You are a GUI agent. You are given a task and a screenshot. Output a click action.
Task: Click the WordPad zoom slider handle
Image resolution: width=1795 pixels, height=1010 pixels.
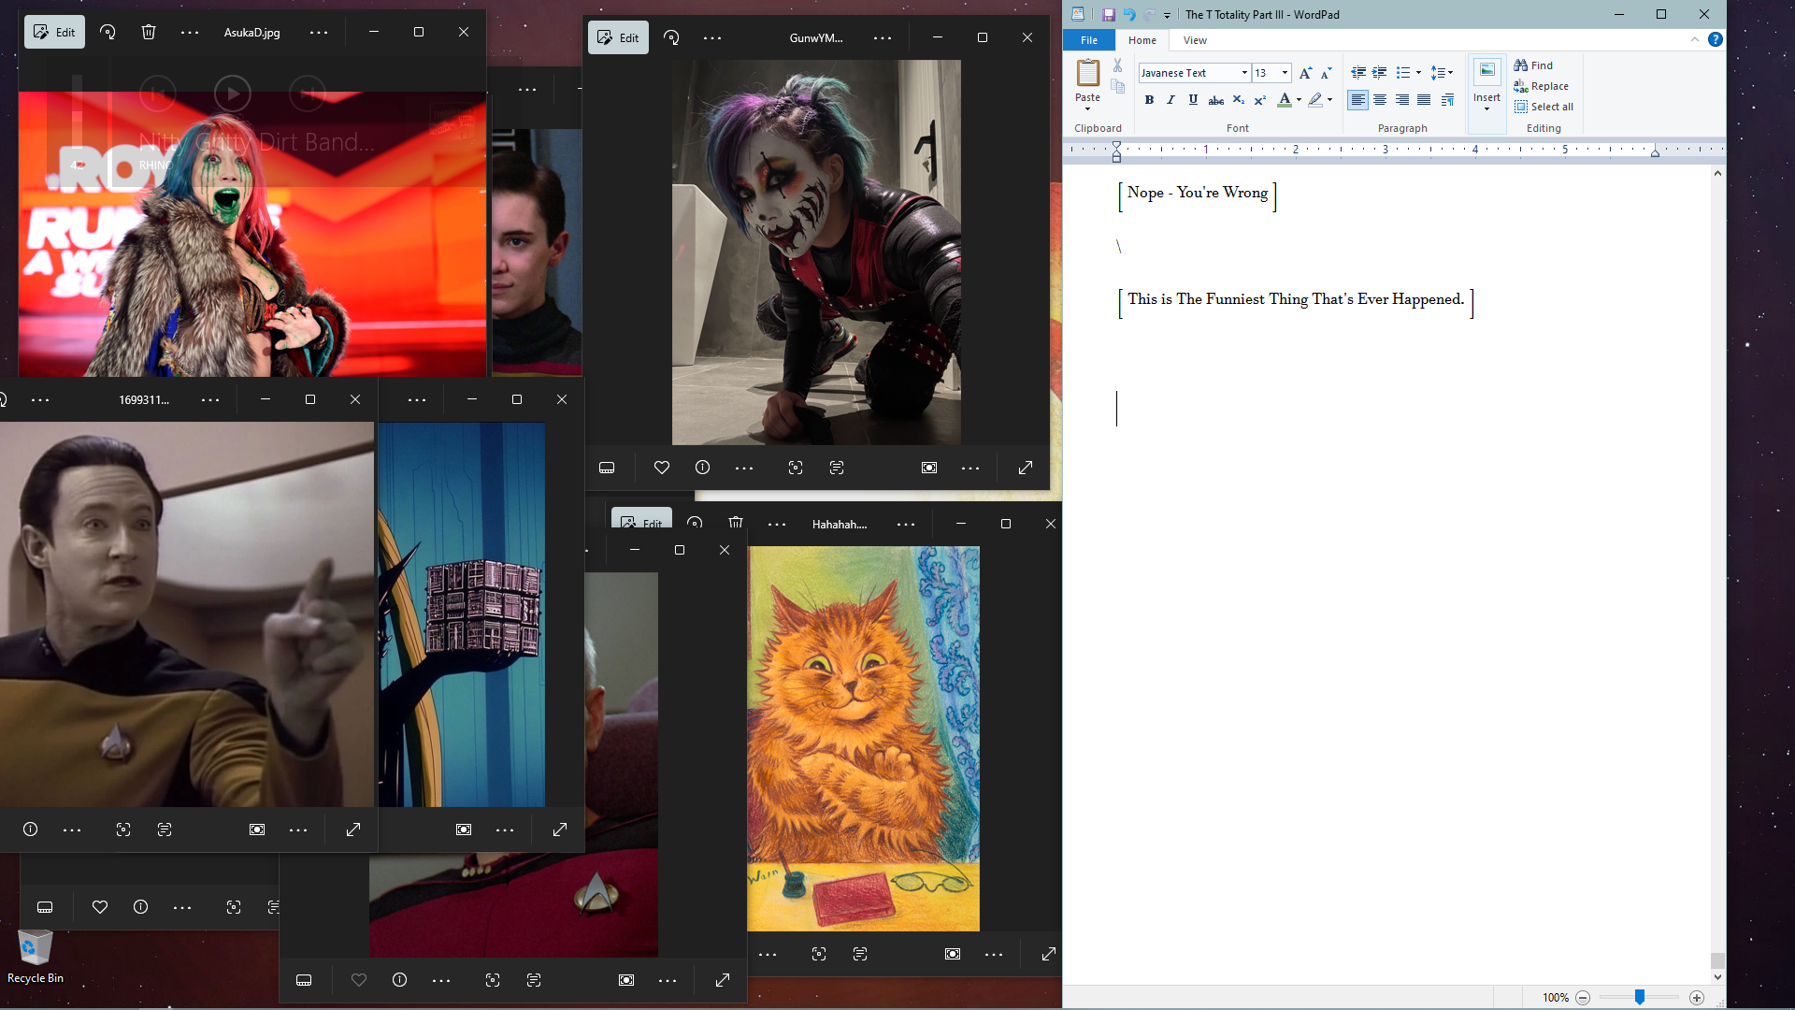[x=1639, y=998]
